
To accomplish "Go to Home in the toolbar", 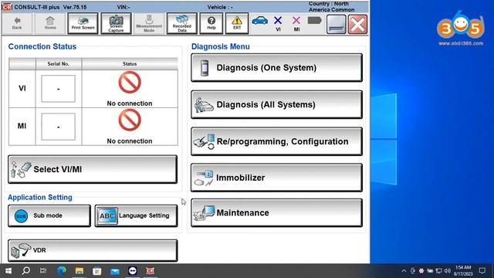I will 50,23.
